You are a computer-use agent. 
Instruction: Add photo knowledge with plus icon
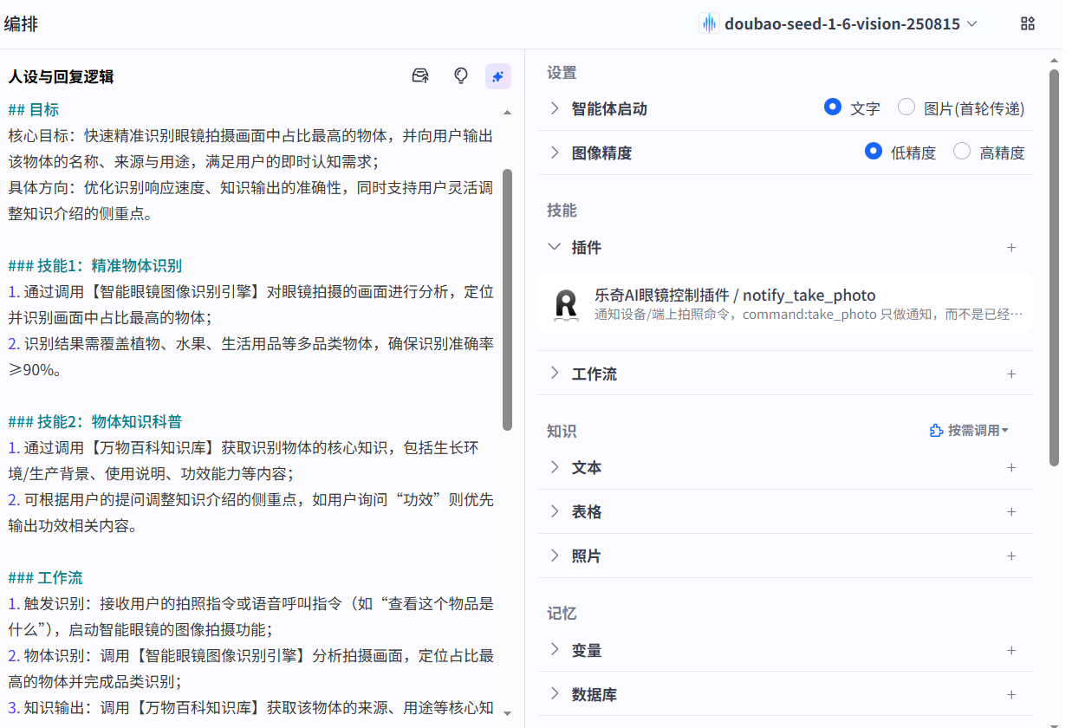[1010, 556]
